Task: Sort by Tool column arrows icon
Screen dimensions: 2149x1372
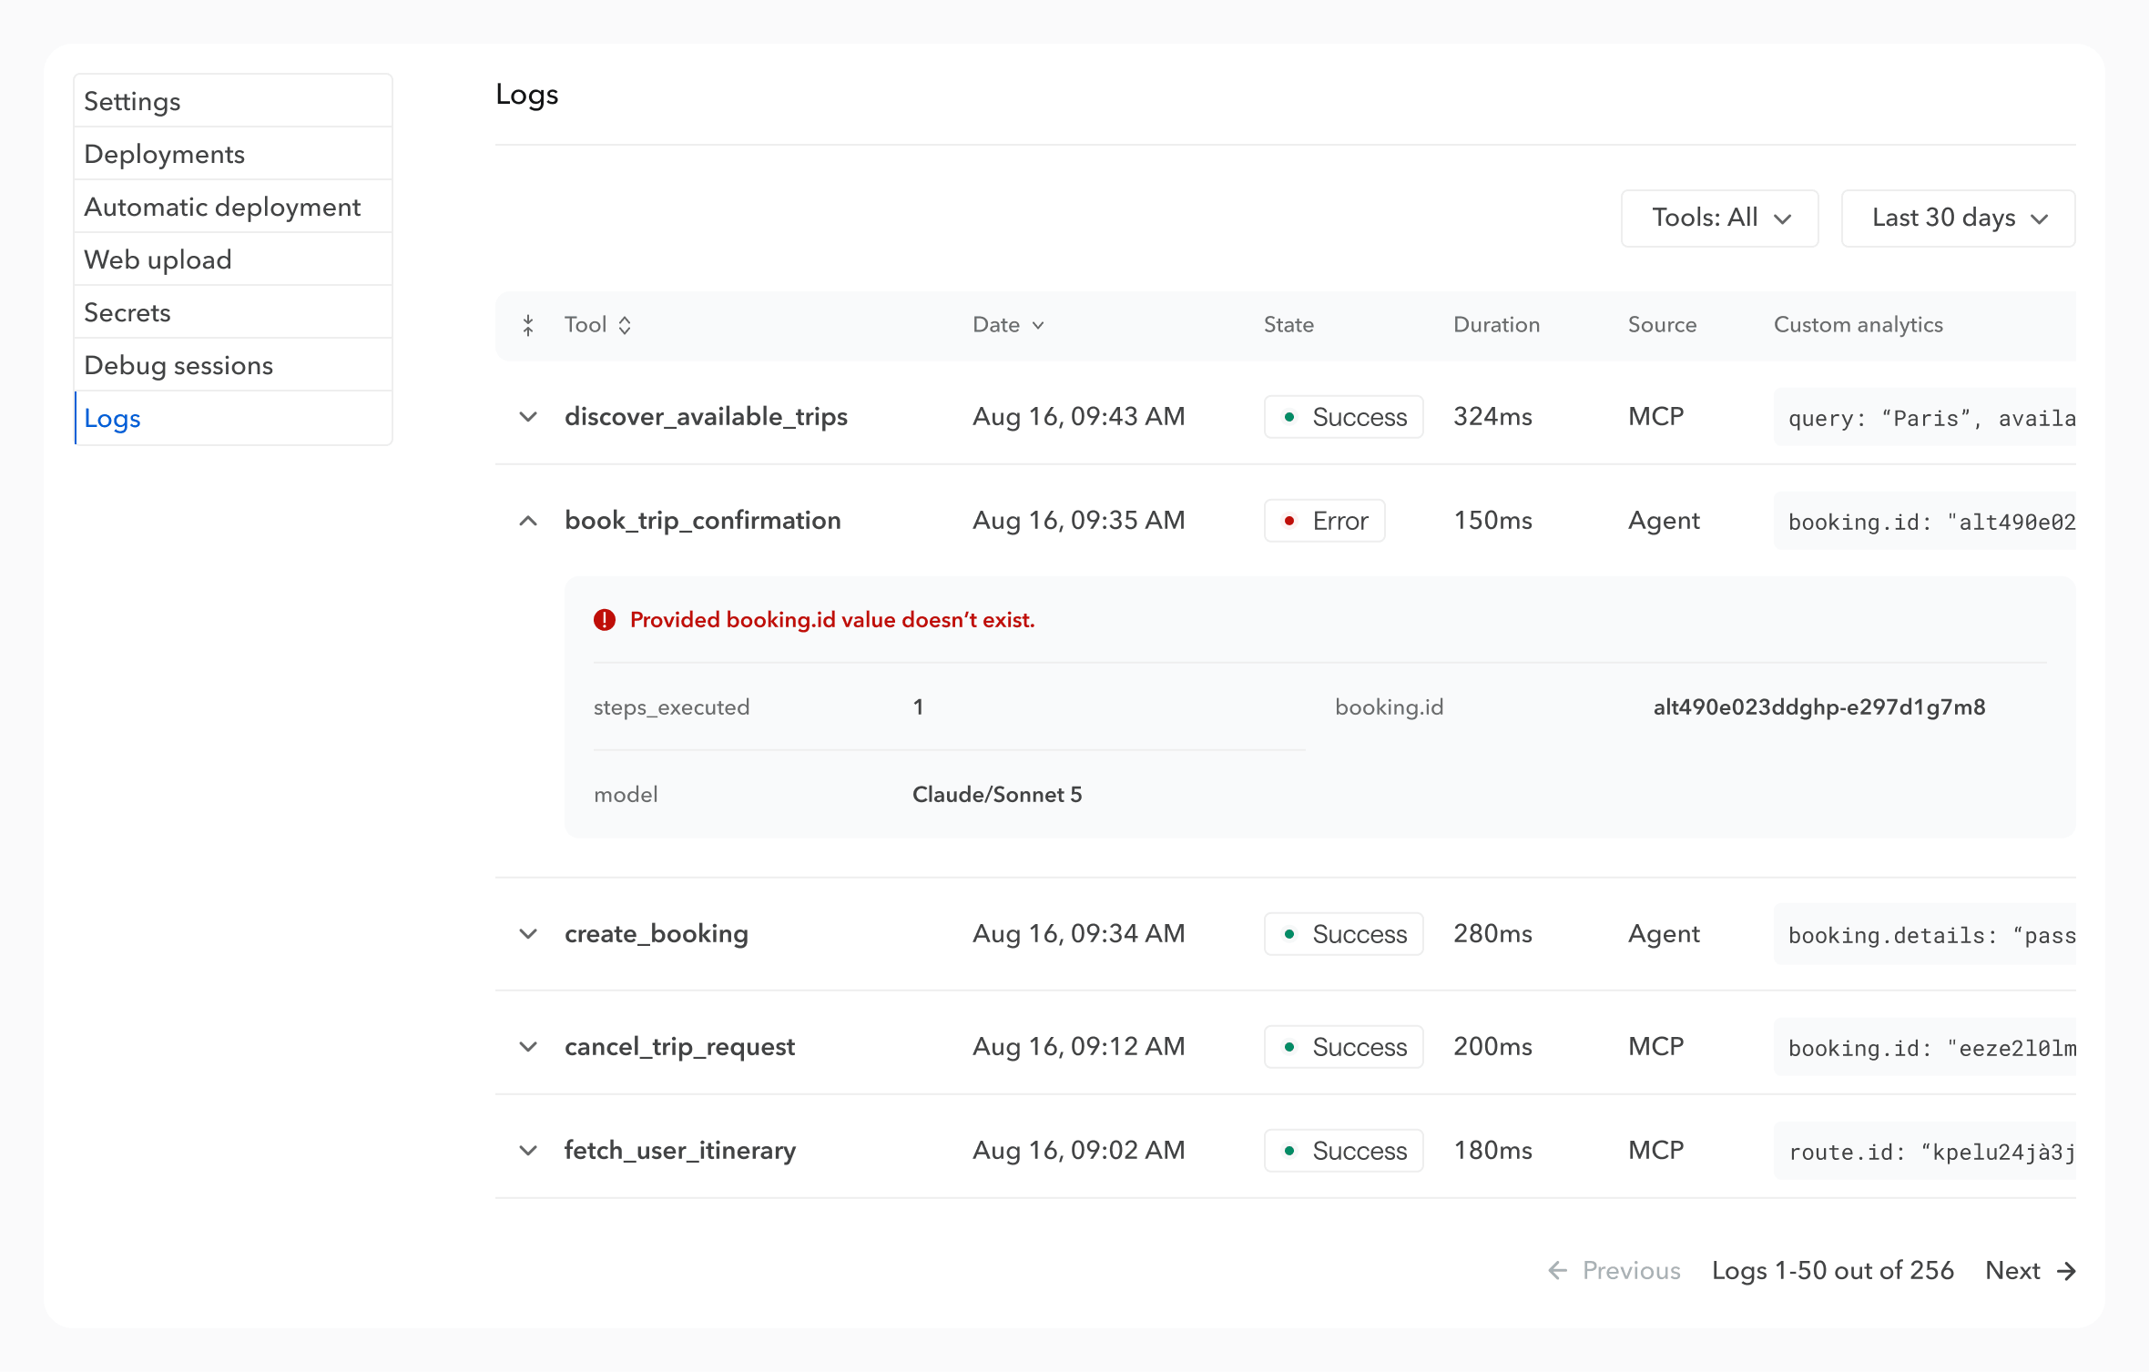Action: click(x=625, y=325)
